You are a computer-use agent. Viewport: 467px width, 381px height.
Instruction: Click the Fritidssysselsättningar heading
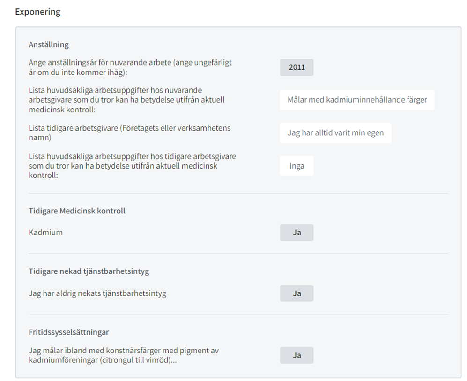(x=69, y=332)
